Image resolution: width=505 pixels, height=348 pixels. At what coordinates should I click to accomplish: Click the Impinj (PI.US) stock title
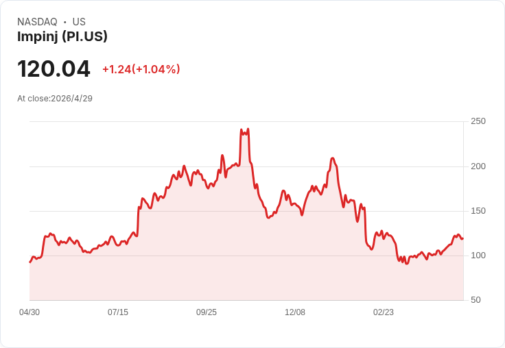click(x=62, y=36)
